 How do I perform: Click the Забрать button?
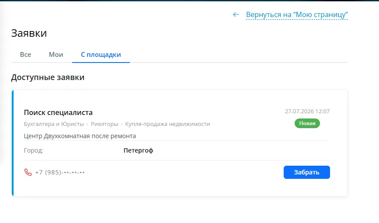tap(307, 172)
